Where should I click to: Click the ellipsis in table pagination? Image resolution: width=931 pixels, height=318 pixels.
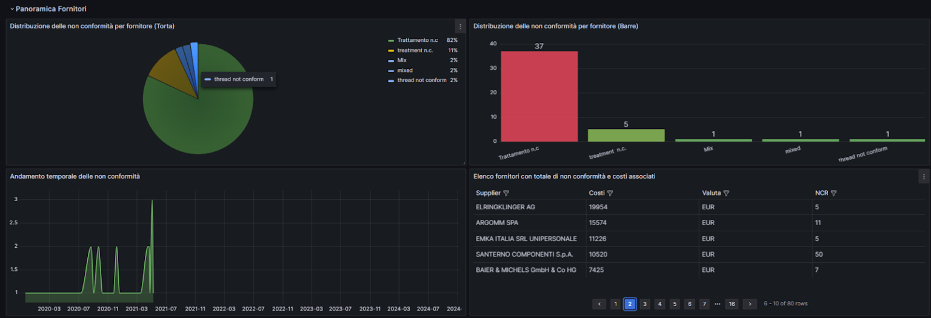coord(718,304)
